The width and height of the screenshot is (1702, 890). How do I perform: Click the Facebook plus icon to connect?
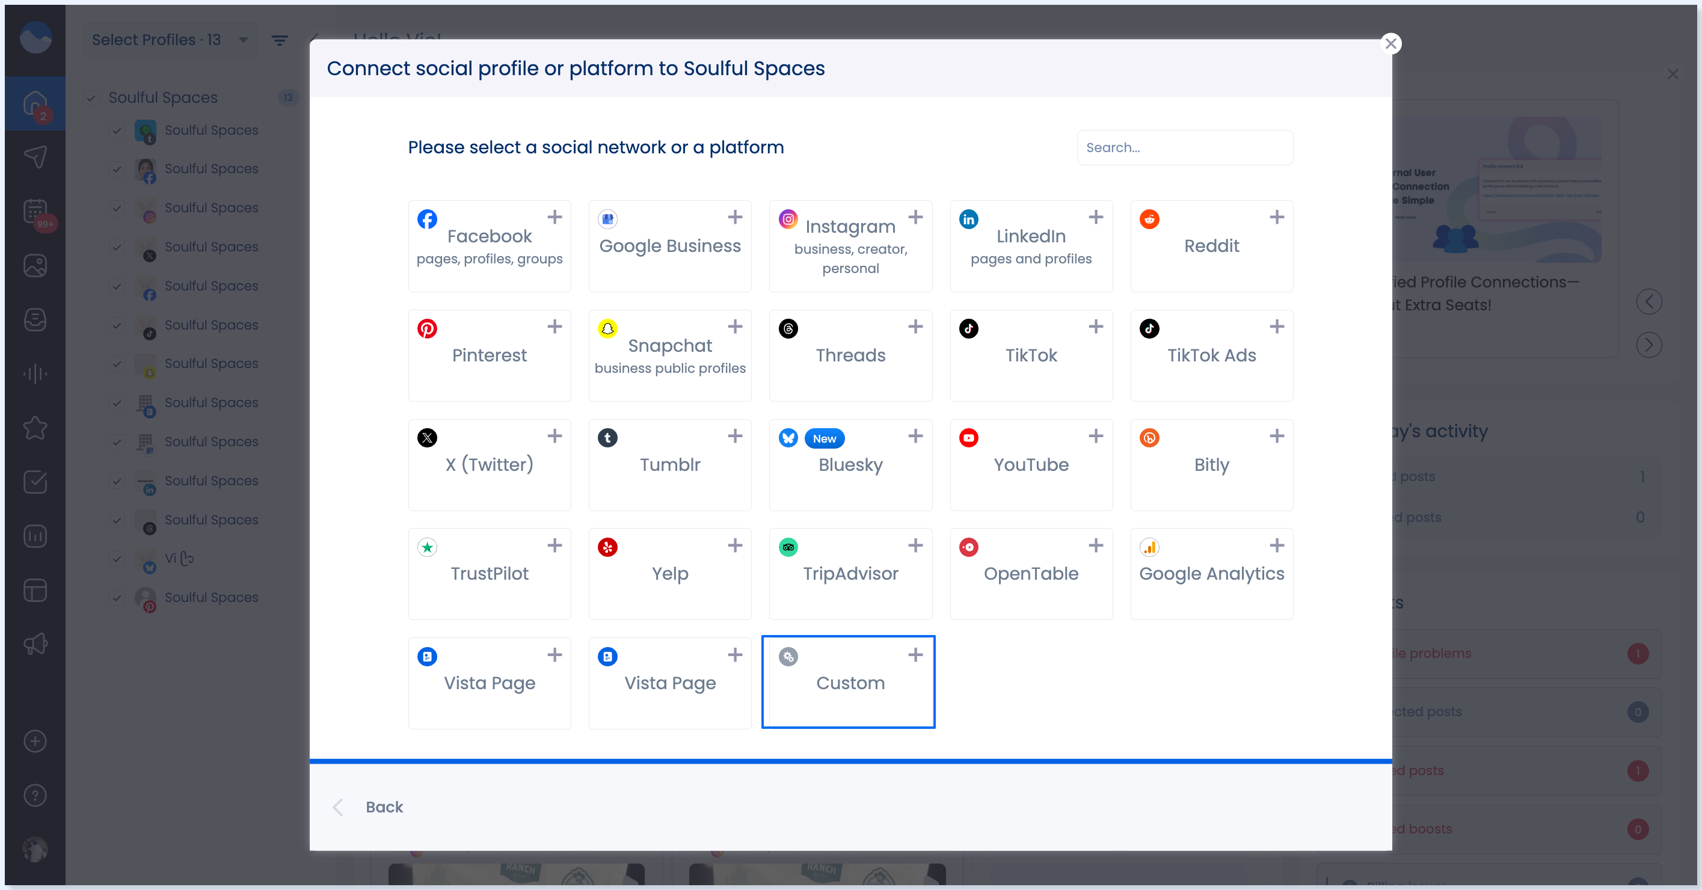555,217
